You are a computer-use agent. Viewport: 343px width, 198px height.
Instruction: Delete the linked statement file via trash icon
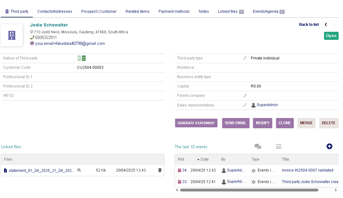point(160,170)
